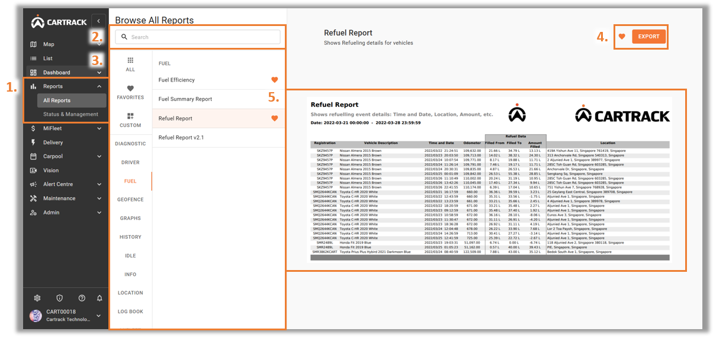Select Fuel Efficiency report name
The height and width of the screenshot is (338, 713).
pos(176,80)
